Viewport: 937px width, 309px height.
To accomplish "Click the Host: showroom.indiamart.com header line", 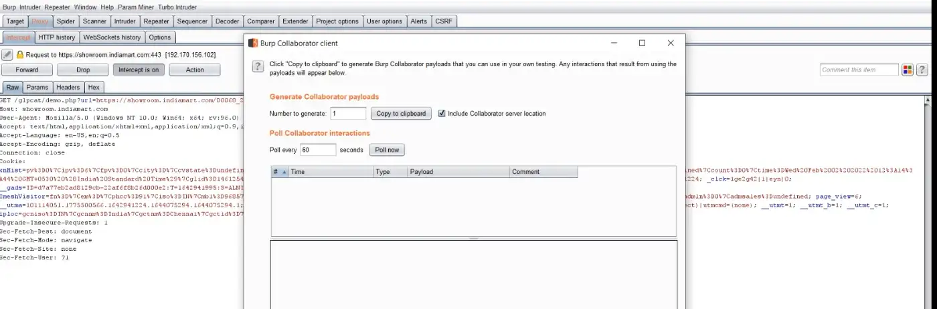I will pos(54,109).
